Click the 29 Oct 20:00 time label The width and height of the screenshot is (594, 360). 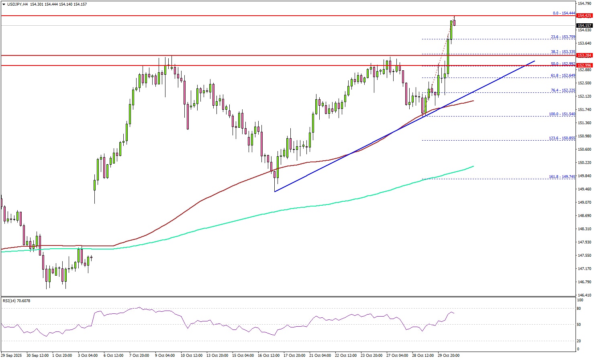pyautogui.click(x=448, y=356)
